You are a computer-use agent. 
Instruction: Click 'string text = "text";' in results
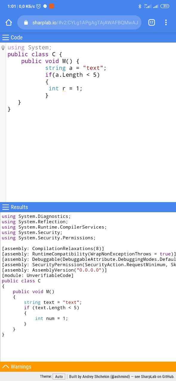tap(53, 302)
